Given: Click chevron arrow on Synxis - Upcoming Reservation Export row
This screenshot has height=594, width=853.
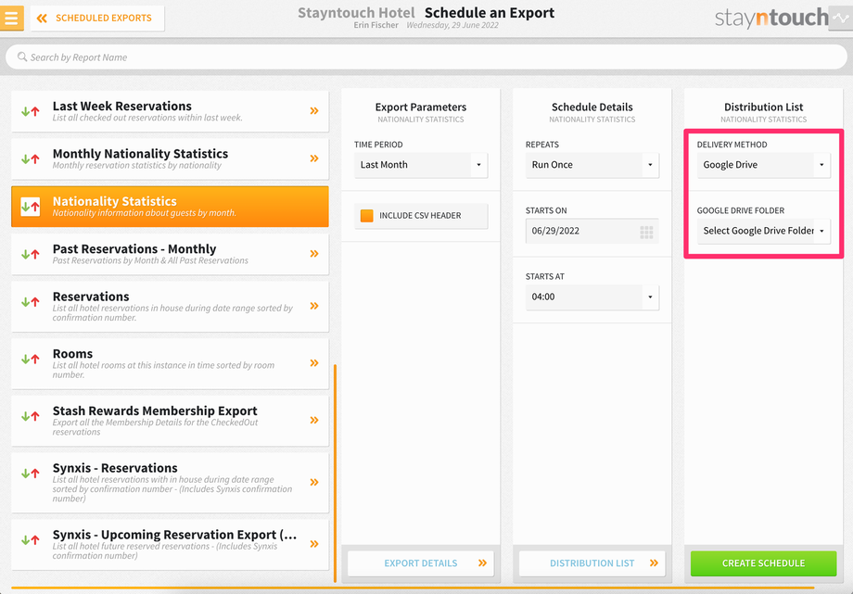Looking at the screenshot, I should pos(314,544).
